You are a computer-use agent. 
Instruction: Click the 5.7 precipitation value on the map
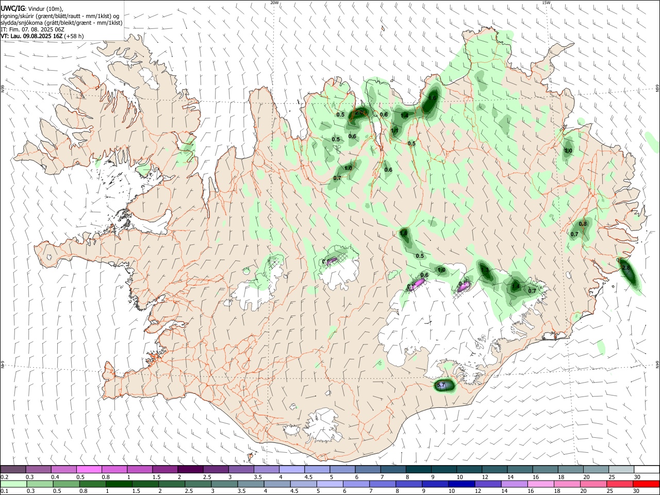[x=441, y=385]
